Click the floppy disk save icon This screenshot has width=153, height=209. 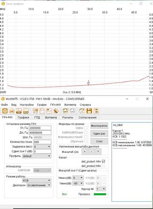click(89, 111)
